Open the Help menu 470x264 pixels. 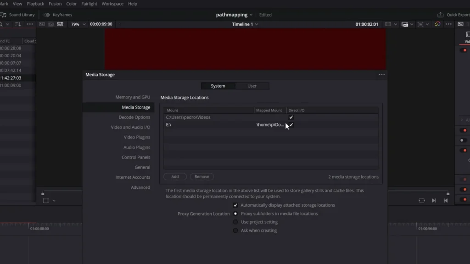[x=133, y=4]
